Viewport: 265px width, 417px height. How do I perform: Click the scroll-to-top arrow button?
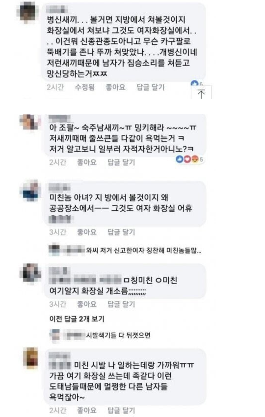point(201,94)
